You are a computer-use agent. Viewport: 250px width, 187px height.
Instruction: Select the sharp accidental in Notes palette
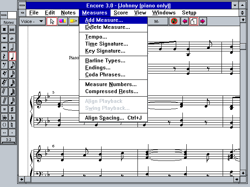(12, 109)
